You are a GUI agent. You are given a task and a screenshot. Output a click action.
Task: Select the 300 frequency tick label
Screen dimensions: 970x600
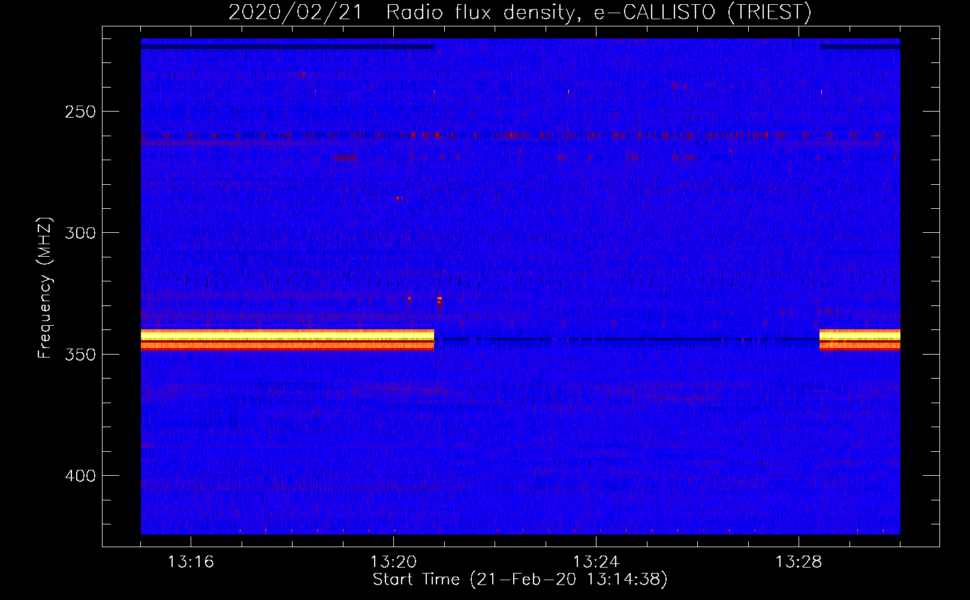(80, 233)
